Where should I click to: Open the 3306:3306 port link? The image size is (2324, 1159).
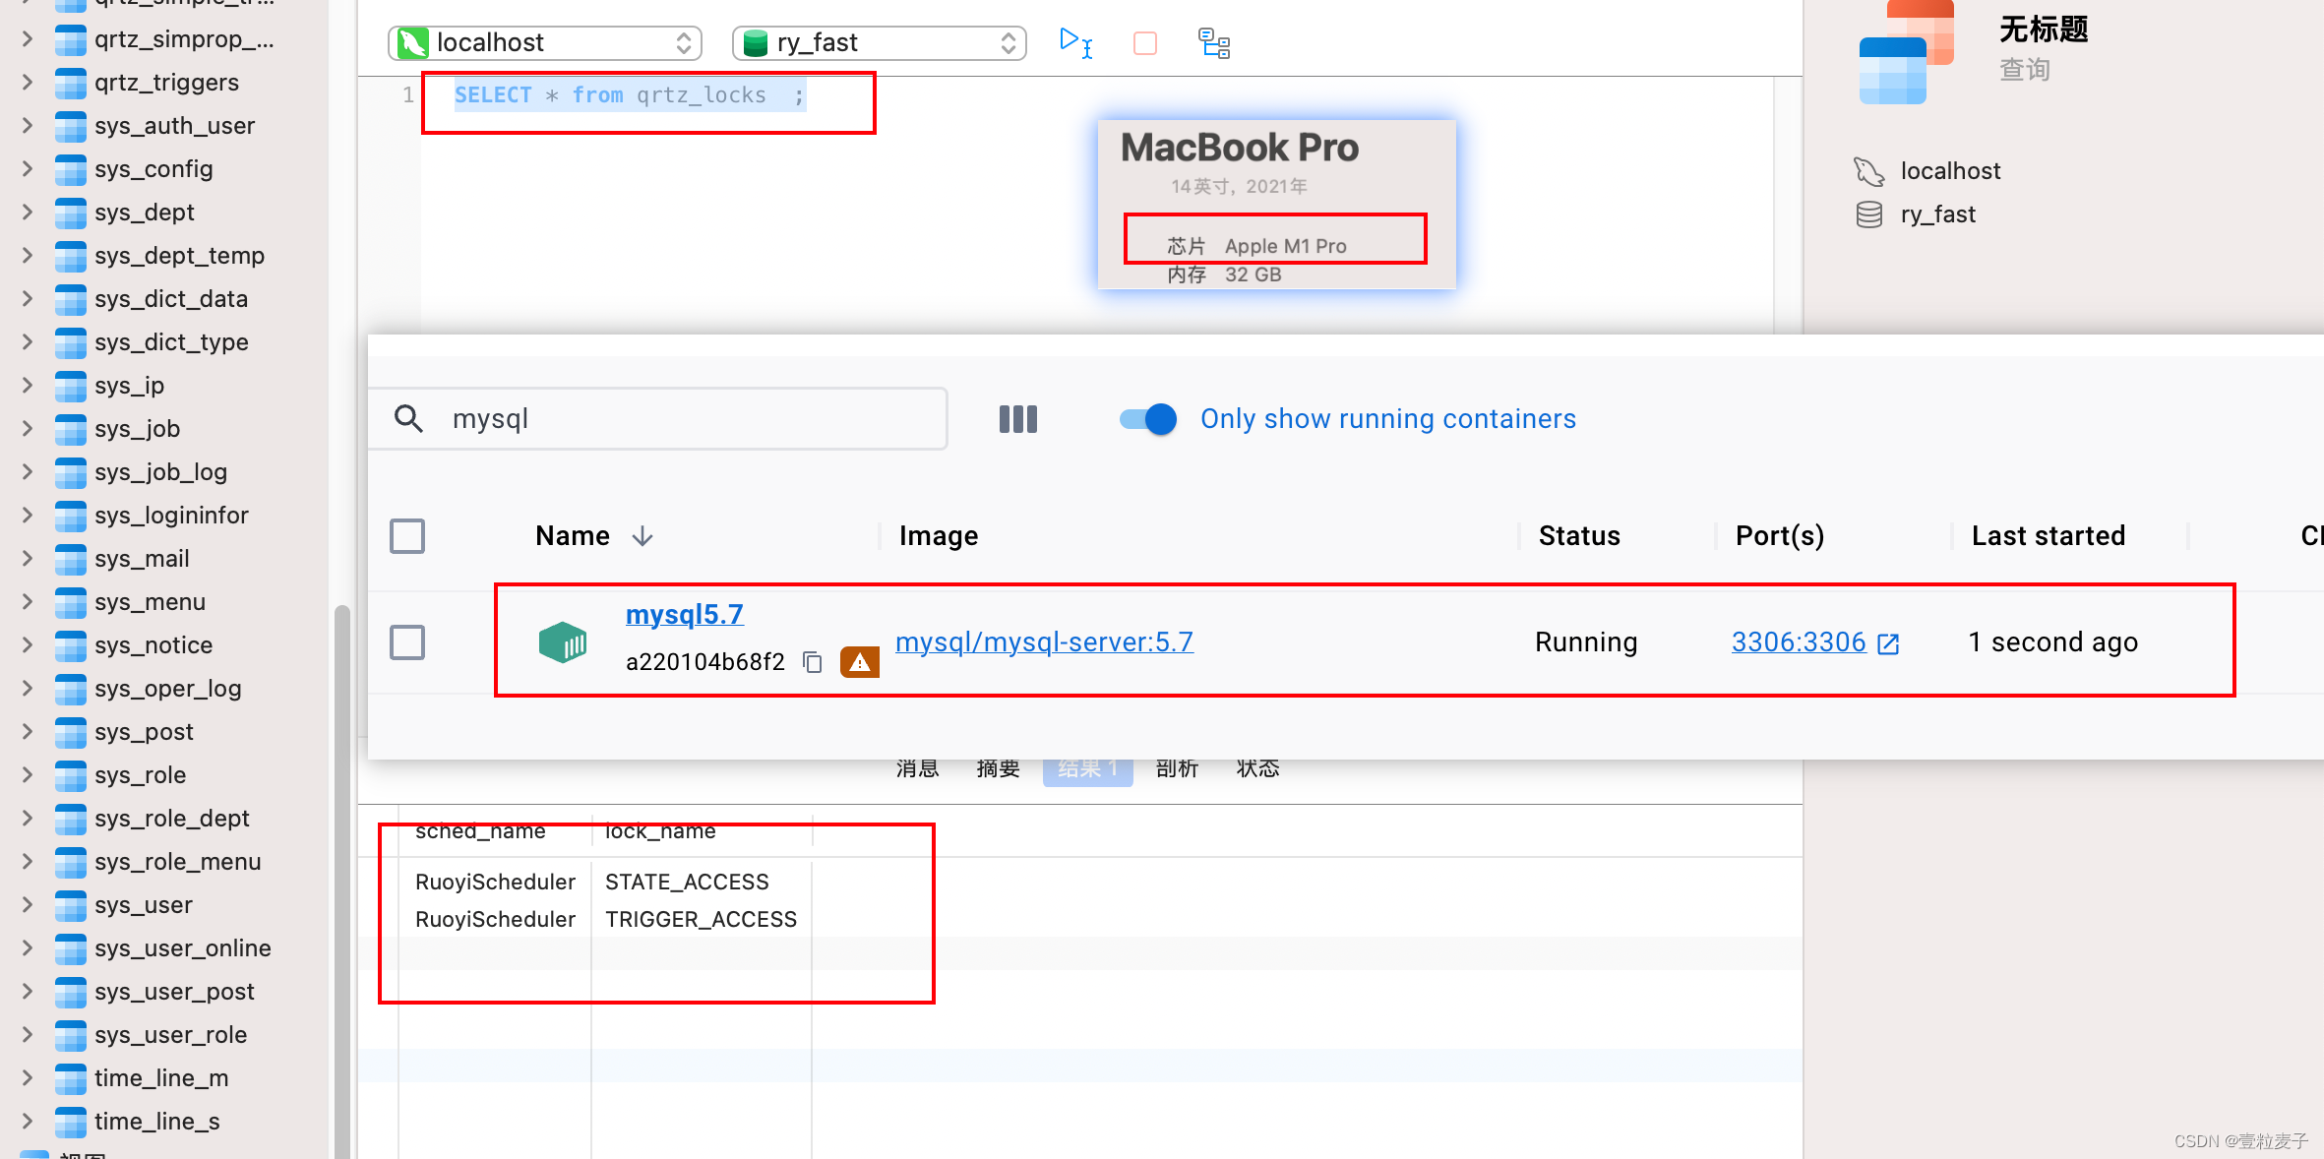1799,642
